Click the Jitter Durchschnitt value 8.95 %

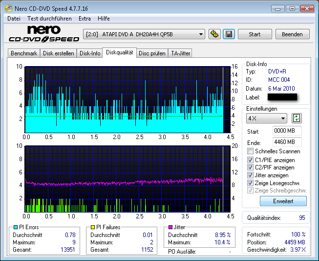(x=223, y=235)
